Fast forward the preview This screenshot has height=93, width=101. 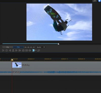click(x=20, y=51)
